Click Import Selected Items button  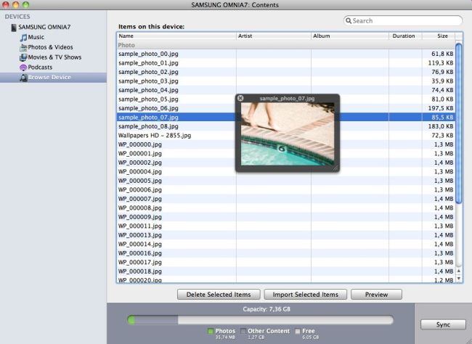click(305, 295)
